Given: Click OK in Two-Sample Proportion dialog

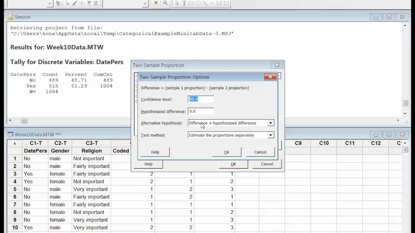Looking at the screenshot, I should point(233,164).
